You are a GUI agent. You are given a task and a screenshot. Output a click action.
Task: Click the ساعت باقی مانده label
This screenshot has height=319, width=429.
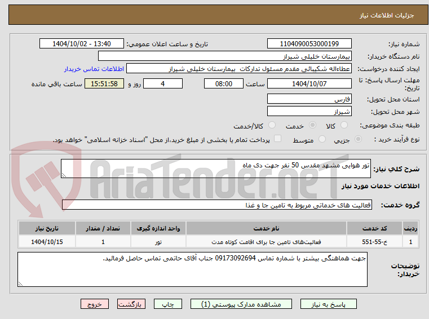coord(56,84)
